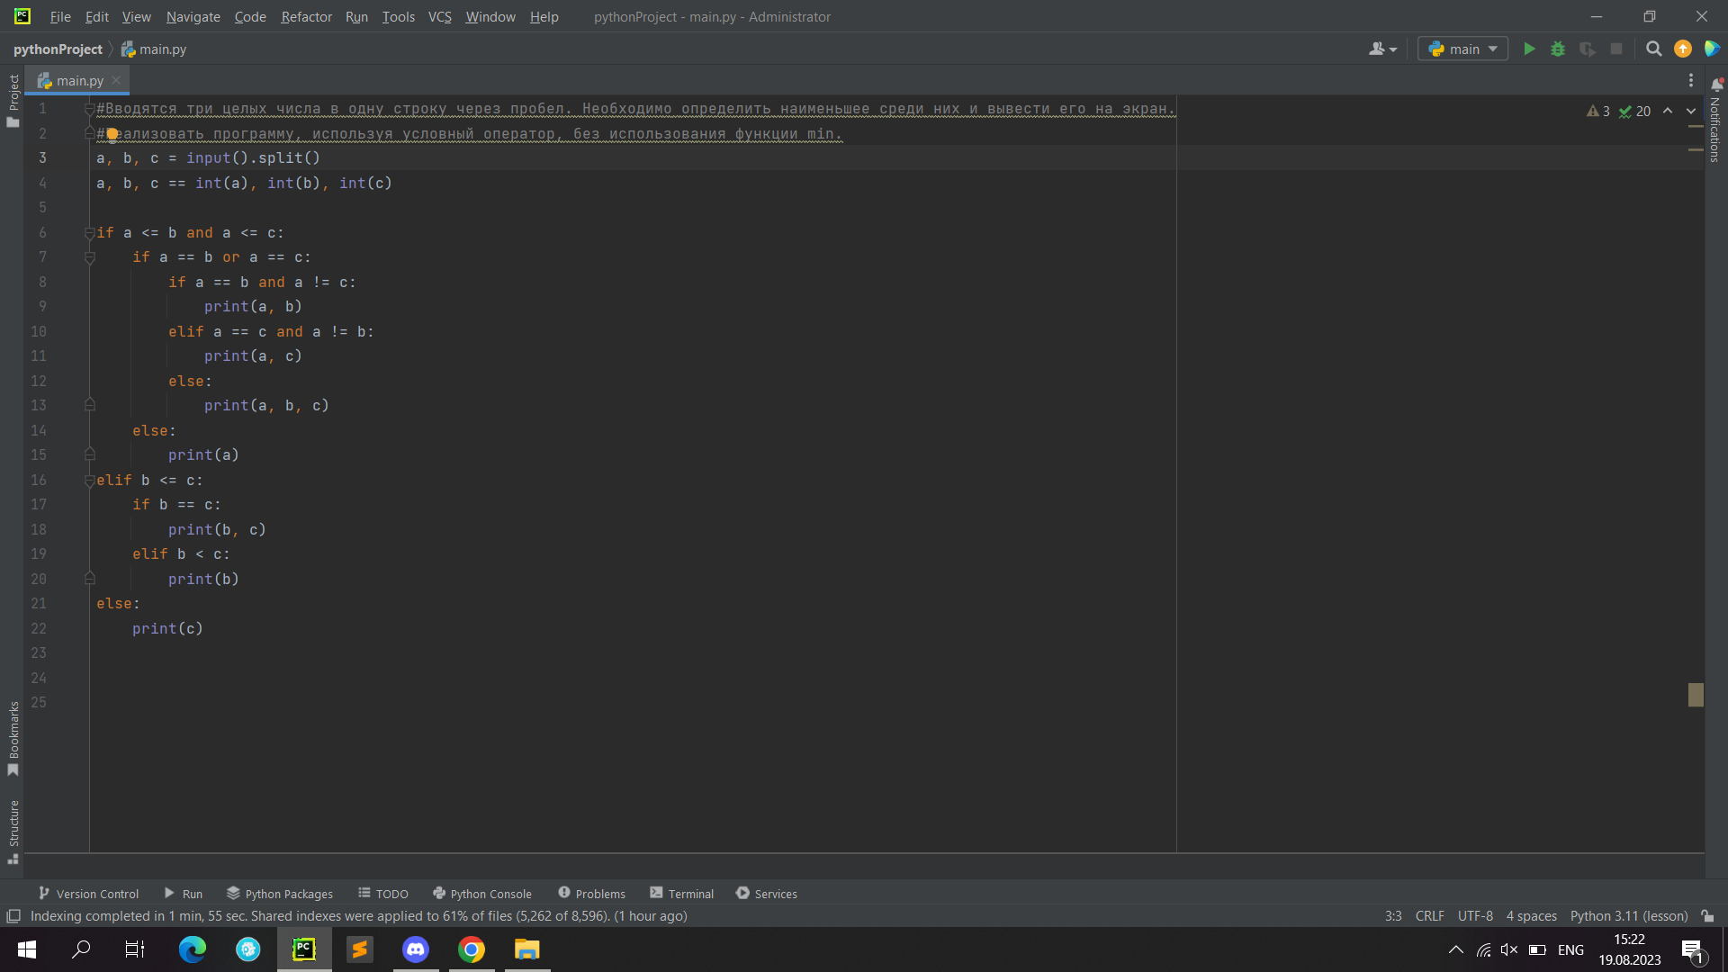Click Python 3.11 (lesson) interpreter selector
1728x972 pixels.
coord(1628,916)
